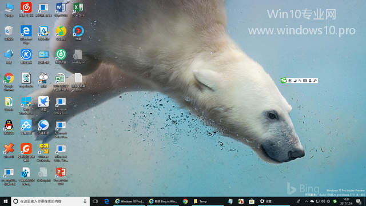Focus the Cortana search box in taskbar
Image resolution: width=366 pixels, height=206 pixels.
tap(50, 201)
